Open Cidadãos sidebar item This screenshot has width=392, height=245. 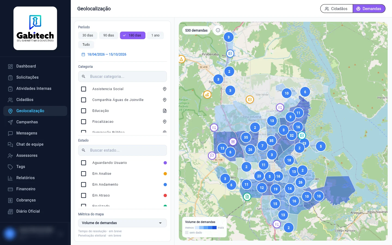coord(35,100)
